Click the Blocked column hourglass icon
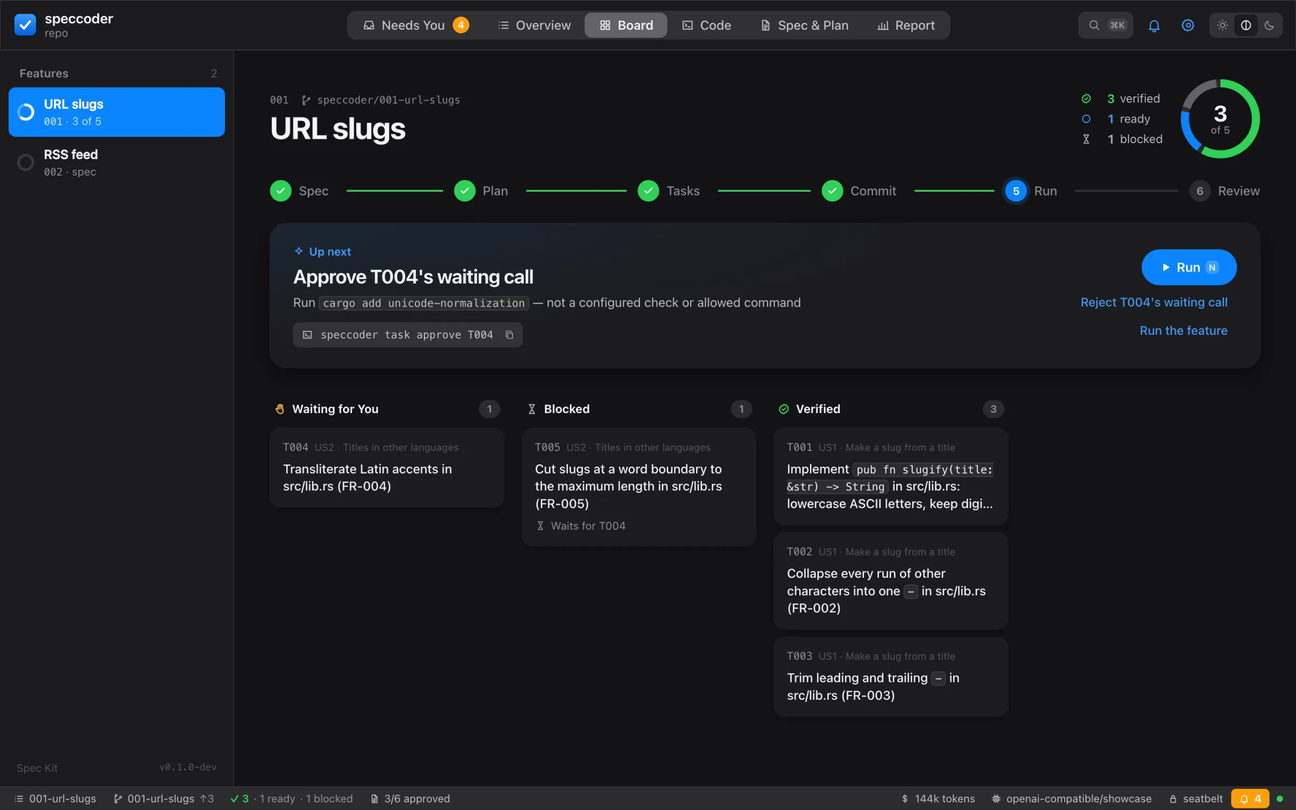The height and width of the screenshot is (810, 1296). (531, 409)
